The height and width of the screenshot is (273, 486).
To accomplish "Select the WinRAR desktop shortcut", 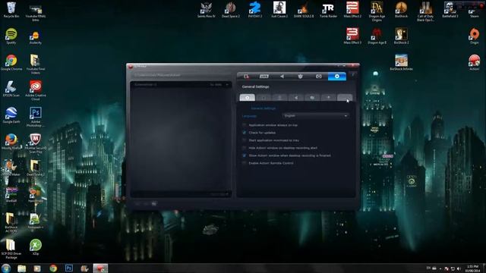I will 11,194.
